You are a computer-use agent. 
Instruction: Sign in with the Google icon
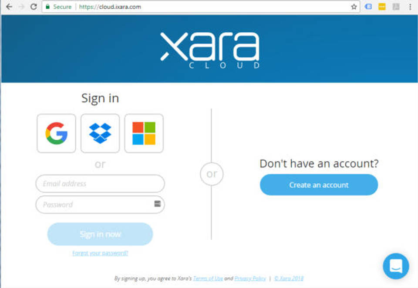(56, 133)
